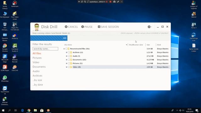Screen dimensions: 201x113
Task: Take a Bandicam screenshot with camera icon
Action: point(114,2)
